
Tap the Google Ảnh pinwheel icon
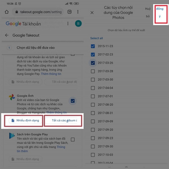(12, 97)
